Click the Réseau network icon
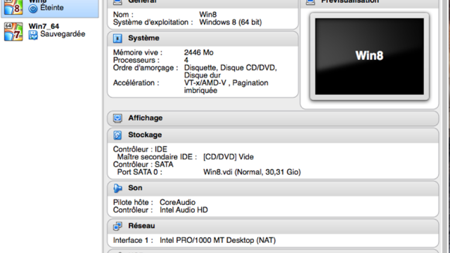 118,226
